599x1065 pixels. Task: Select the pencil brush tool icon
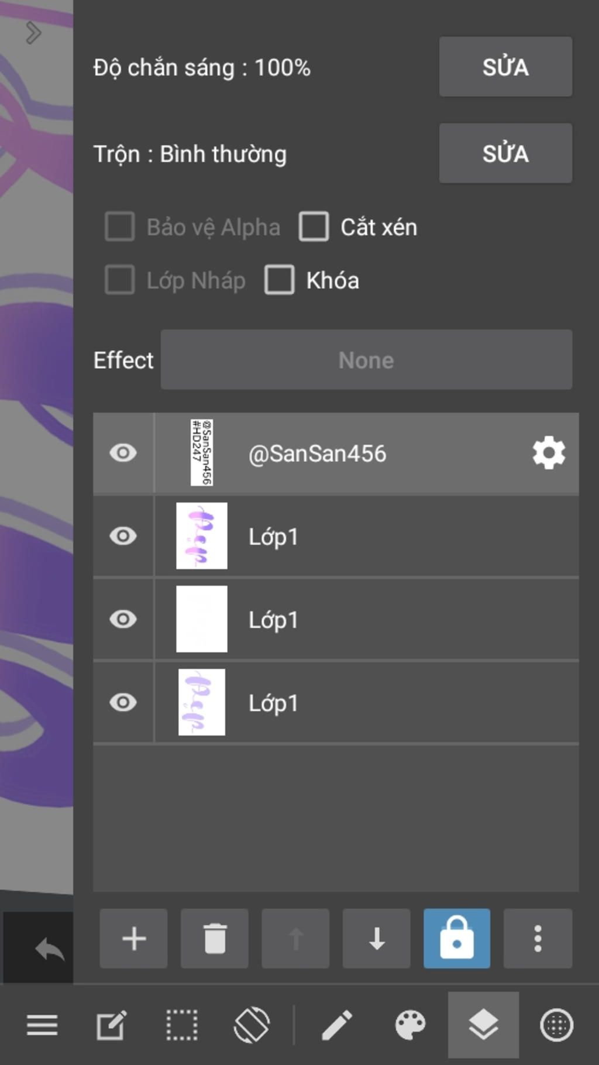[337, 1025]
